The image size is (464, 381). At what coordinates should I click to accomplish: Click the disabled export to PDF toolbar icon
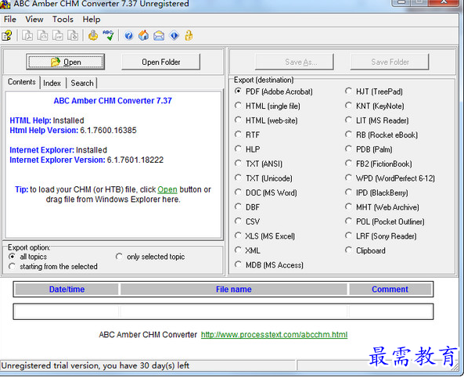point(27,35)
